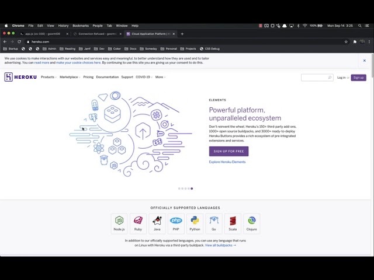Image resolution: width=374 pixels, height=280 pixels.
Task: Go to first carousel slide dot
Action: point(179,188)
